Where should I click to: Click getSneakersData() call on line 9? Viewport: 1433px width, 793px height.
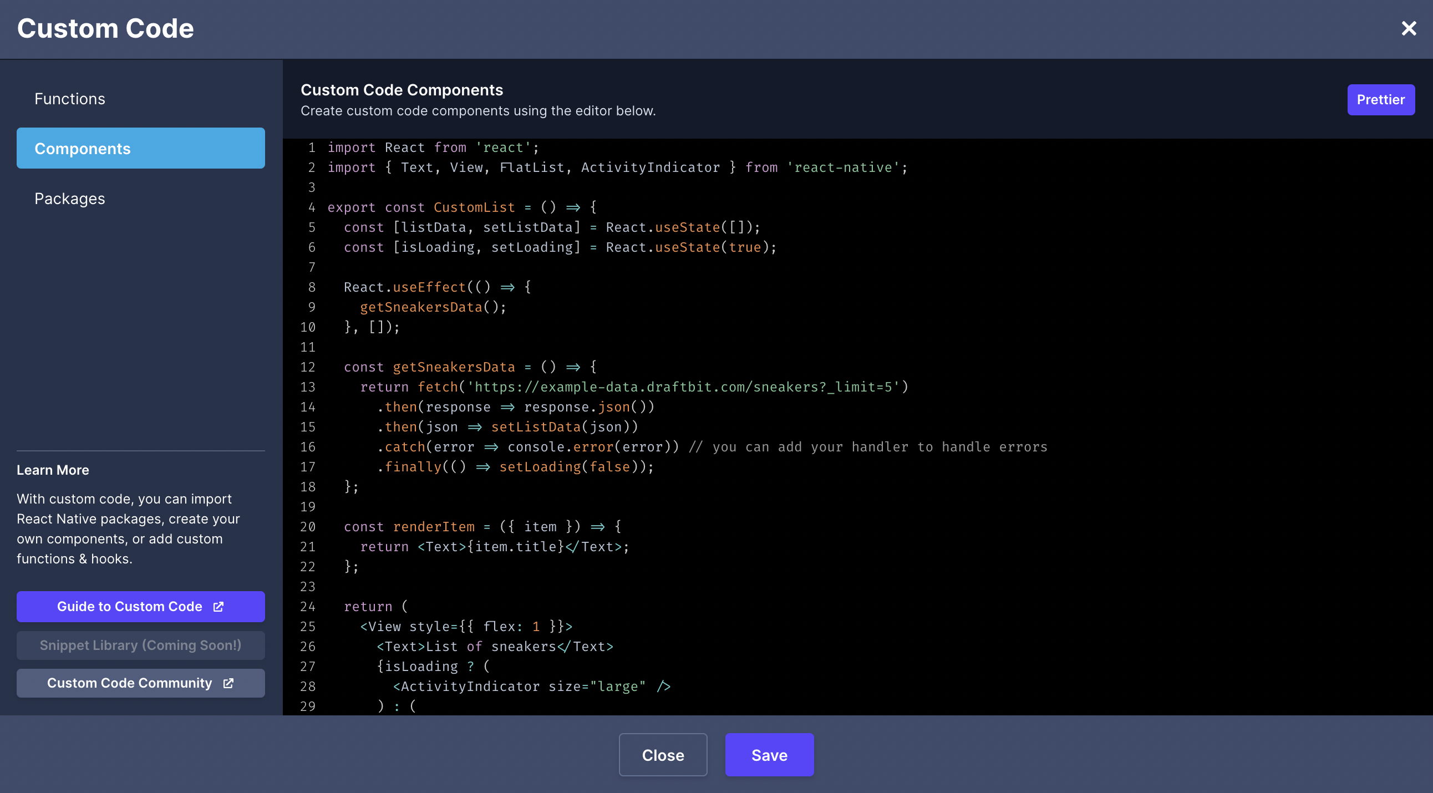click(433, 308)
